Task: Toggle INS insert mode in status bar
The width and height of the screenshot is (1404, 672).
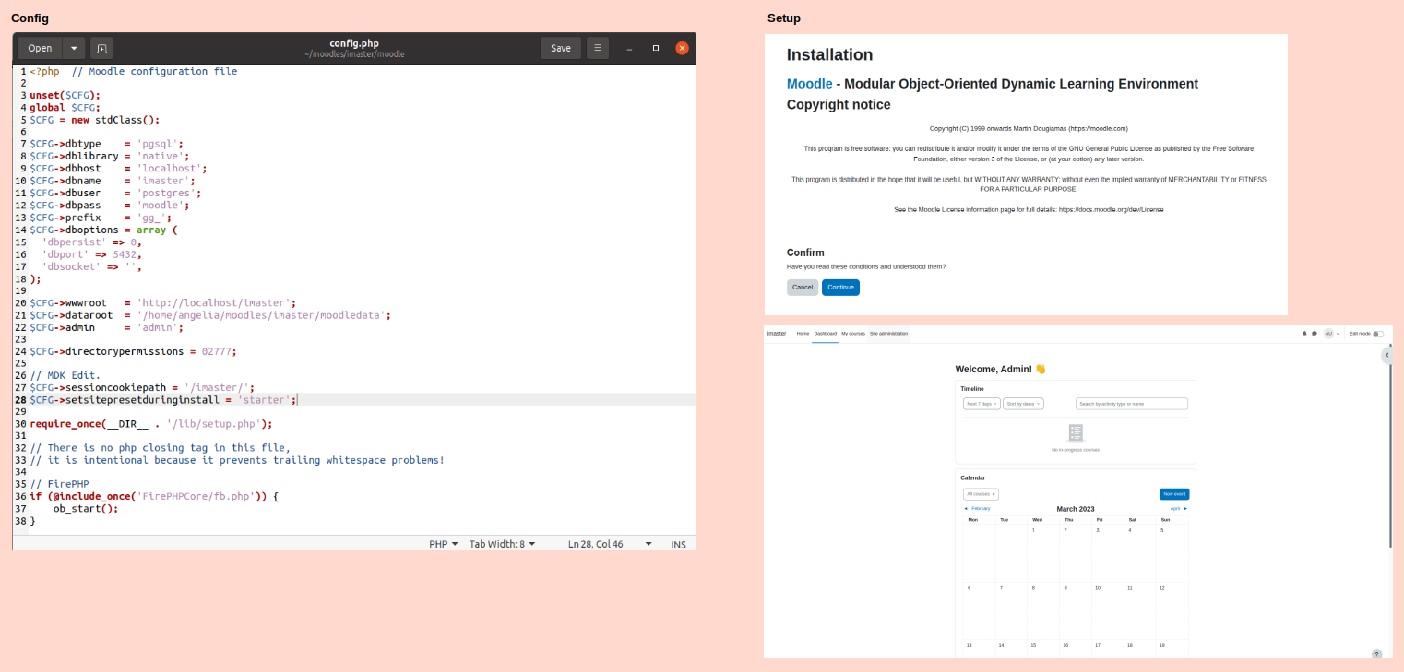Action: (679, 544)
